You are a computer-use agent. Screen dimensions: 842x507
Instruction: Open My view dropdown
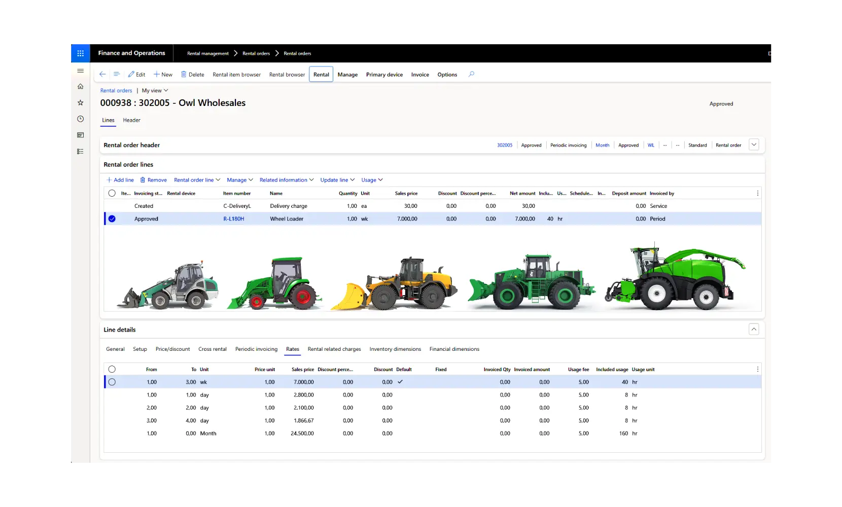[x=155, y=91]
